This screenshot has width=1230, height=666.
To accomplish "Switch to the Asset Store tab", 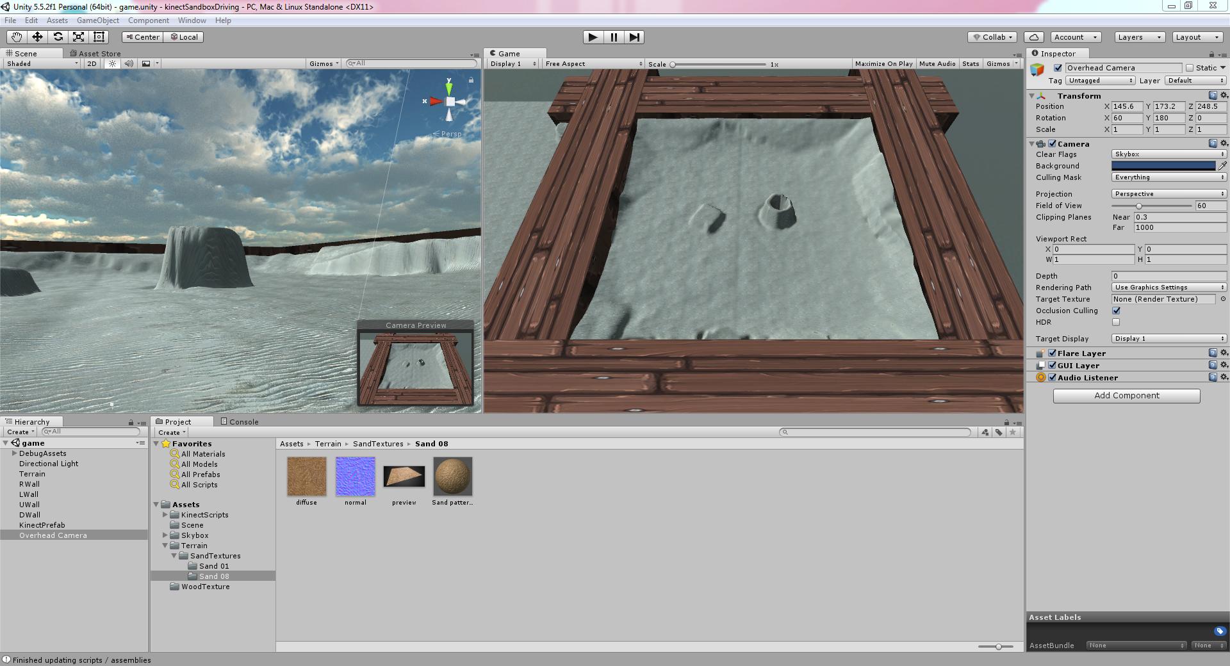I will point(95,54).
